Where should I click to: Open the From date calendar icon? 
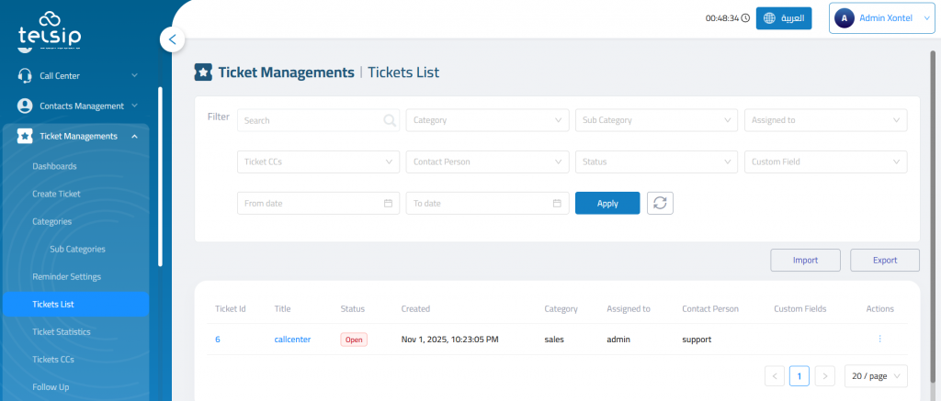pos(388,203)
